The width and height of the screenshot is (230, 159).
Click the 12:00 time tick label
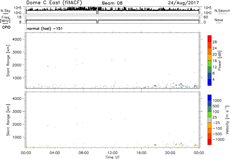point(112,153)
